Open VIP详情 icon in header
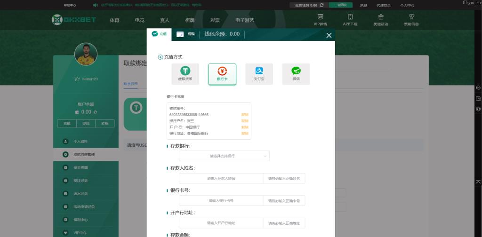Image resolution: width=482 pixels, height=237 pixels. [320, 19]
